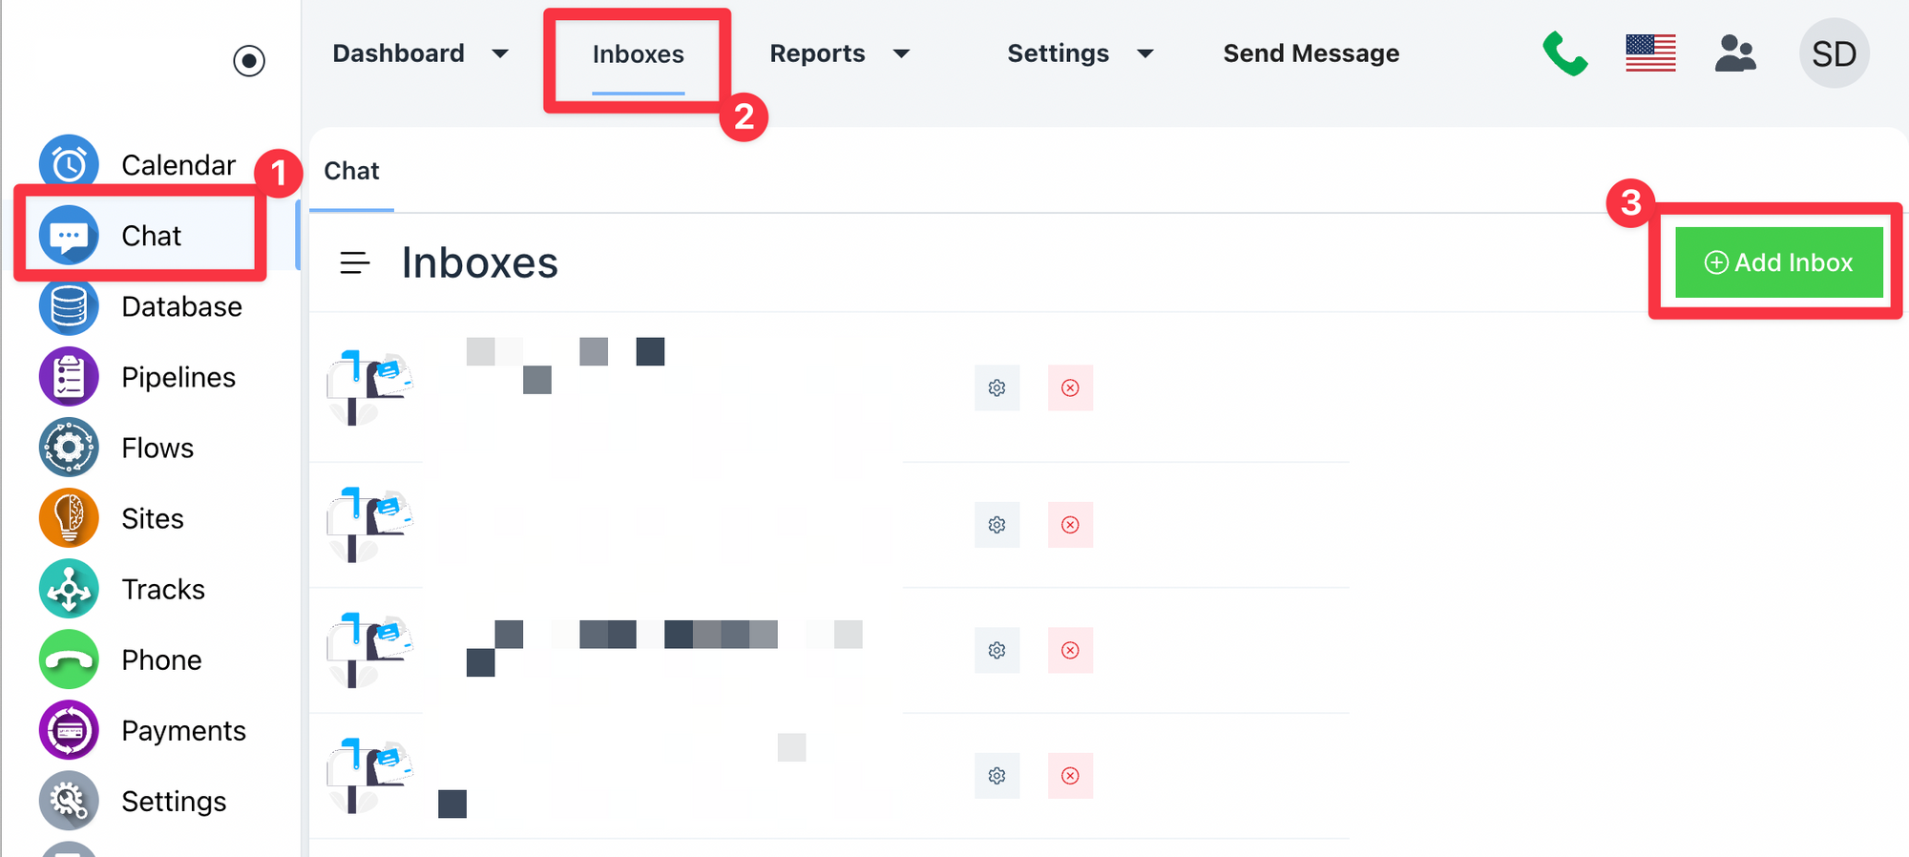Image resolution: width=1909 pixels, height=857 pixels.
Task: Expand the Reports dropdown menu
Action: pos(901,53)
